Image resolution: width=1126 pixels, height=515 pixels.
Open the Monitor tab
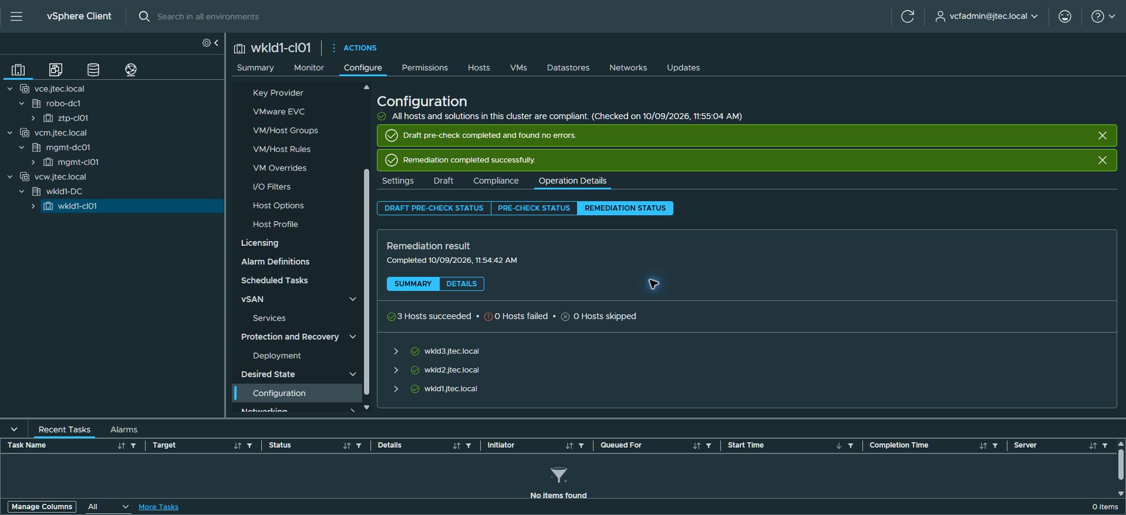pos(309,68)
